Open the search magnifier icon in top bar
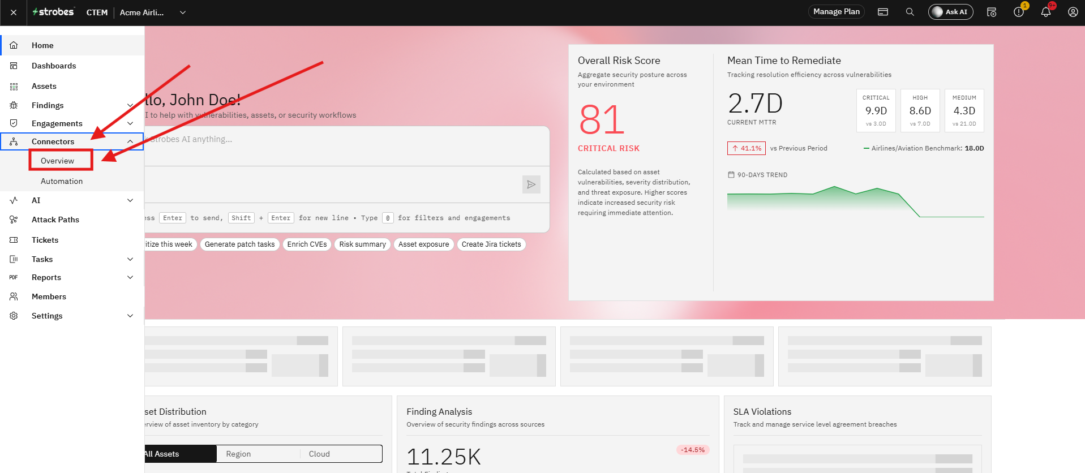Image resolution: width=1085 pixels, height=473 pixels. [x=910, y=12]
